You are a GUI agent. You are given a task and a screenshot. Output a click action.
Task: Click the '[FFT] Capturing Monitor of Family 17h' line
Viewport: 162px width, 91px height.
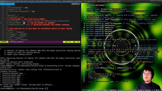(x=40, y=59)
